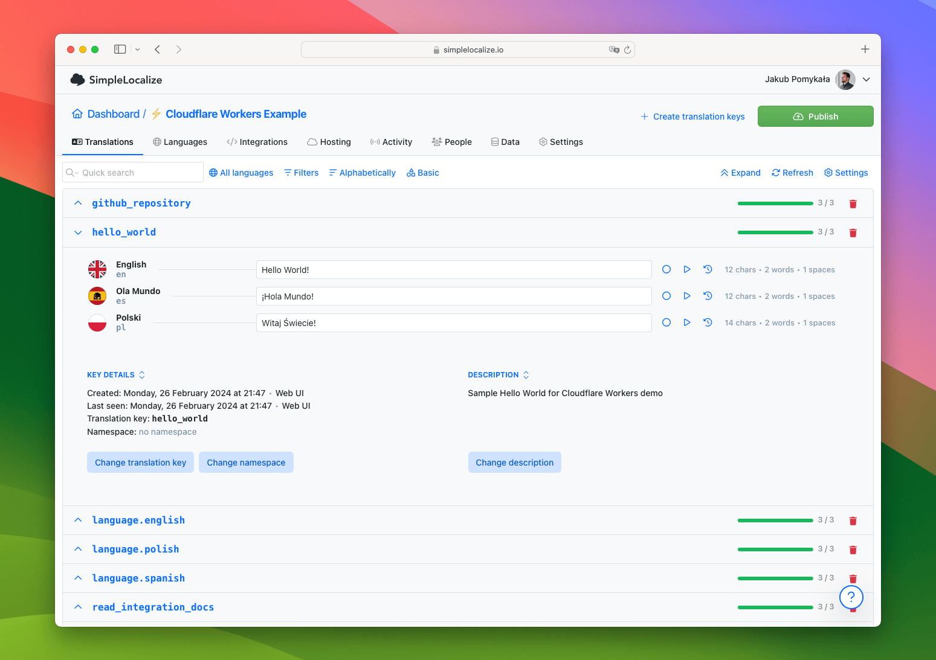Run auto-translate play icon for English row

(687, 269)
